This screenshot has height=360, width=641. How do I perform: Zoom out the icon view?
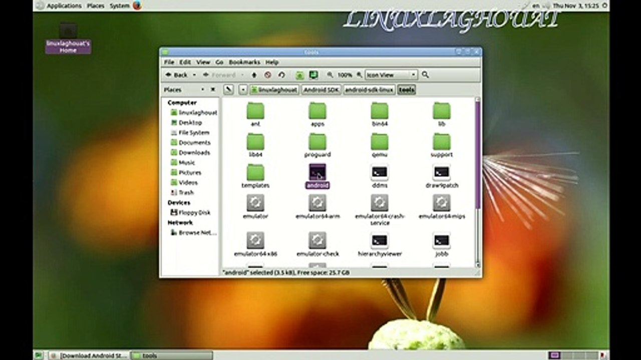pos(330,75)
